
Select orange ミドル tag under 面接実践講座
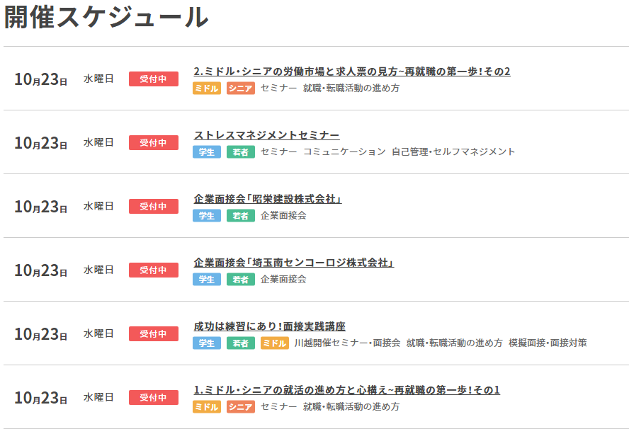275,343
